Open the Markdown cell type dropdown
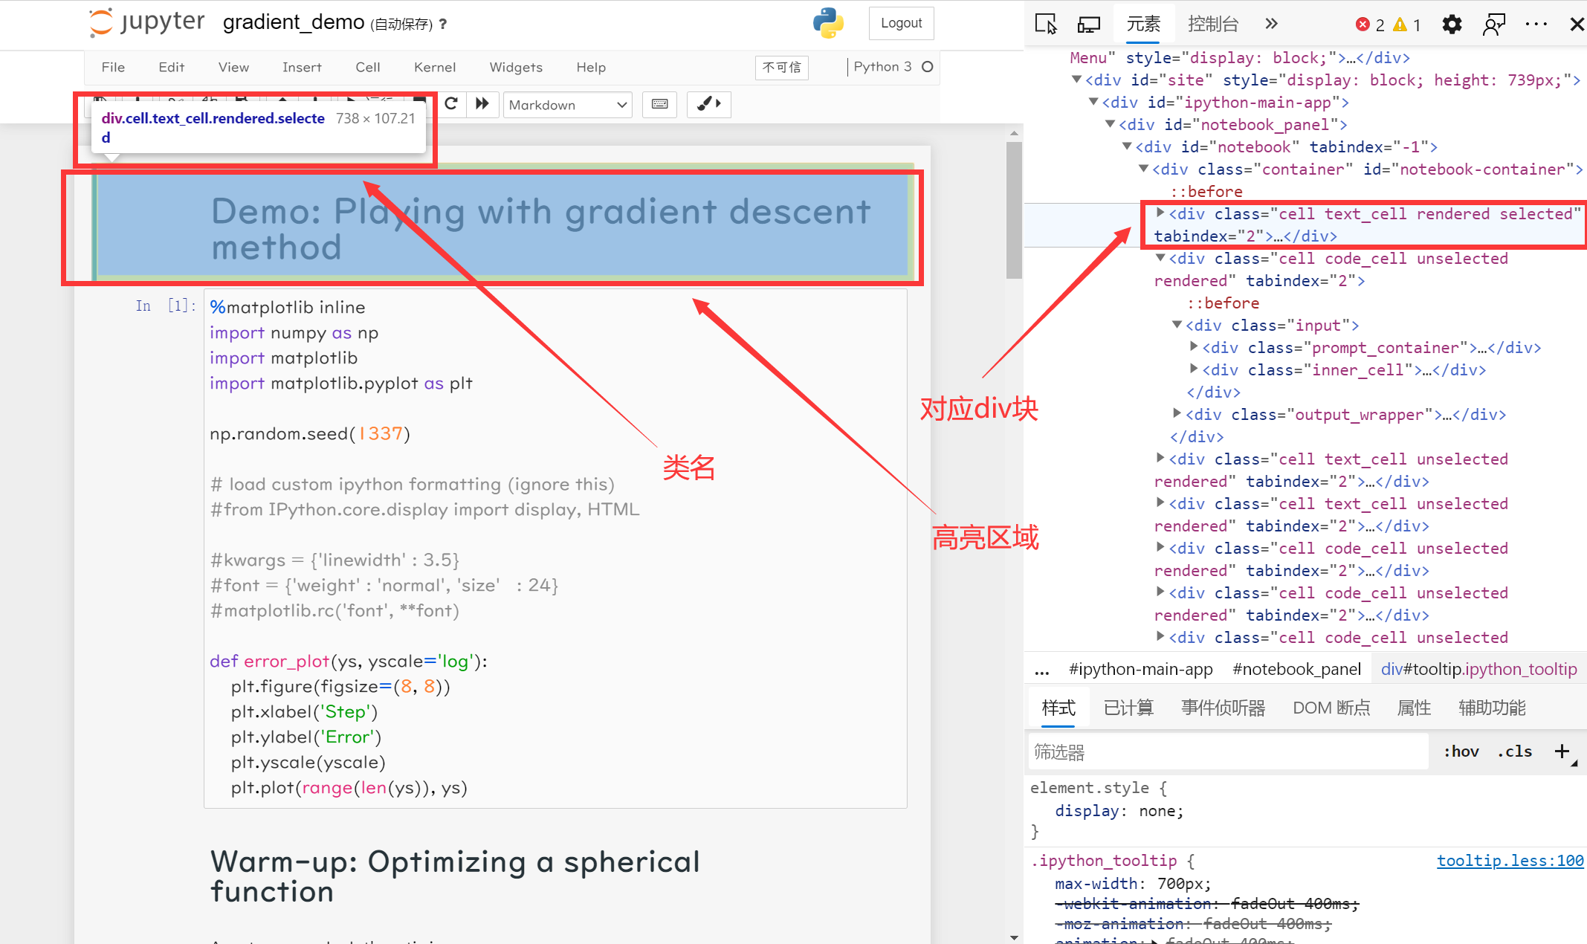 tap(567, 104)
